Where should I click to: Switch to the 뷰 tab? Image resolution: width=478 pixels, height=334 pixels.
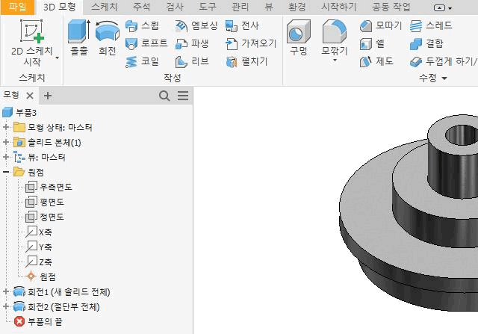269,7
